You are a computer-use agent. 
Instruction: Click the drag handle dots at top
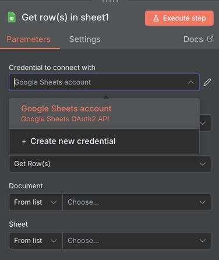pos(110,1)
